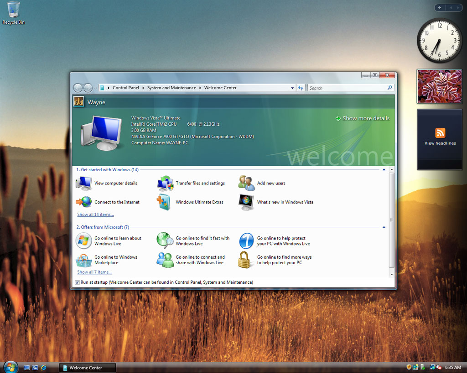The height and width of the screenshot is (373, 467).
Task: Expand arrow after Control Panel breadcrumb
Action: tap(143, 88)
